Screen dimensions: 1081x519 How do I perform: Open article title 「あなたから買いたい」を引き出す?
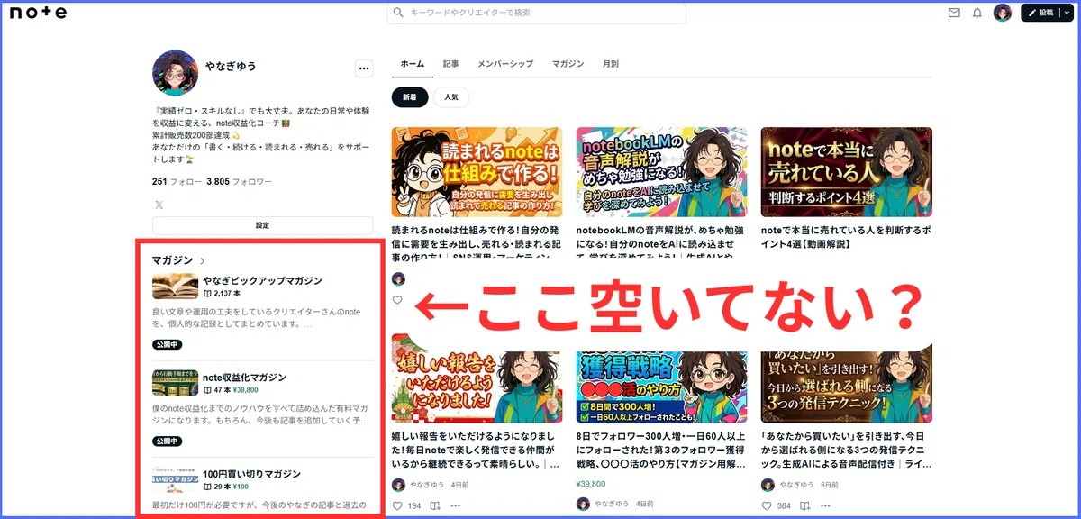click(847, 450)
